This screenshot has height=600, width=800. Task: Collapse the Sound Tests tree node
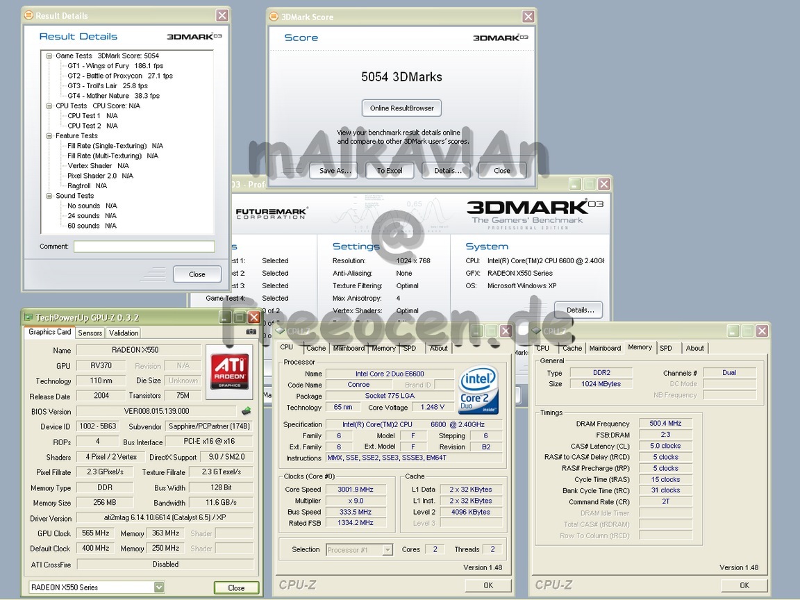point(49,196)
